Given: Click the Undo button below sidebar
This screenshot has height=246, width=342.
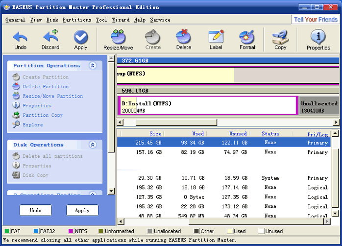Looking at the screenshot, I should click(36, 210).
